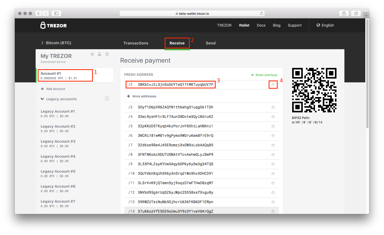Collapse the Legacy accounts section
Image resolution: width=384 pixels, height=235 pixels.
point(59,99)
